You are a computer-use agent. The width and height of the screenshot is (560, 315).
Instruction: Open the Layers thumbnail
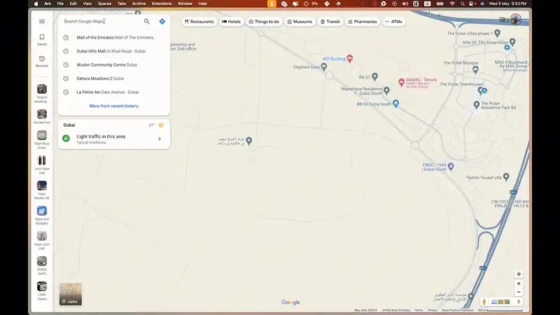[71, 294]
